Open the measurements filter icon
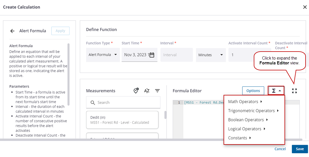The image size is (309, 157). (x=157, y=91)
